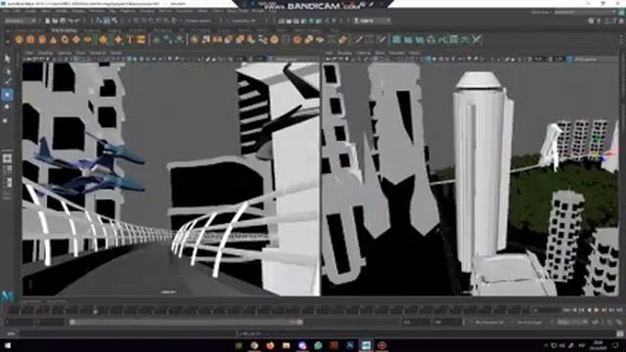
Task: Open the Modeling menu set dropdown
Action: [21, 21]
